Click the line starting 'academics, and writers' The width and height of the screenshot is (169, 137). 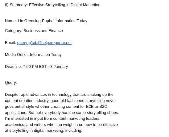(x=61, y=125)
